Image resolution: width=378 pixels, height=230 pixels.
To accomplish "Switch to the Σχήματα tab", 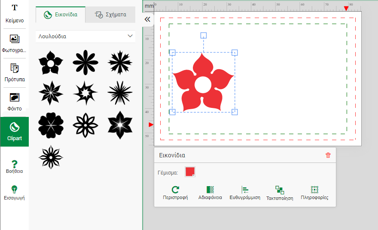I will click(110, 15).
